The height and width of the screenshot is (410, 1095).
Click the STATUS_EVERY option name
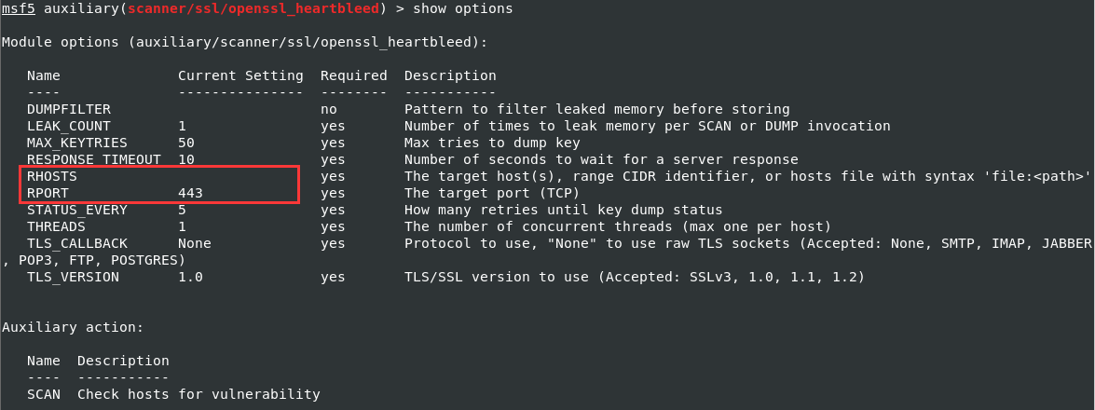click(76, 210)
